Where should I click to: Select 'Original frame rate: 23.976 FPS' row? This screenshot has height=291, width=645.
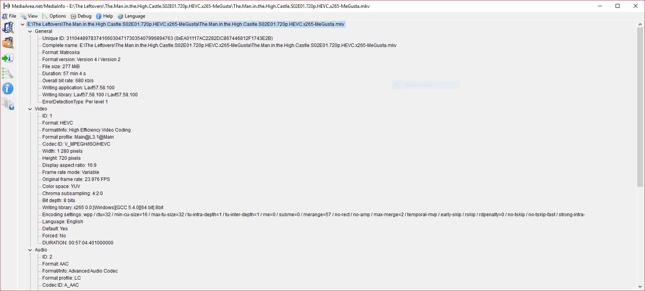76,179
